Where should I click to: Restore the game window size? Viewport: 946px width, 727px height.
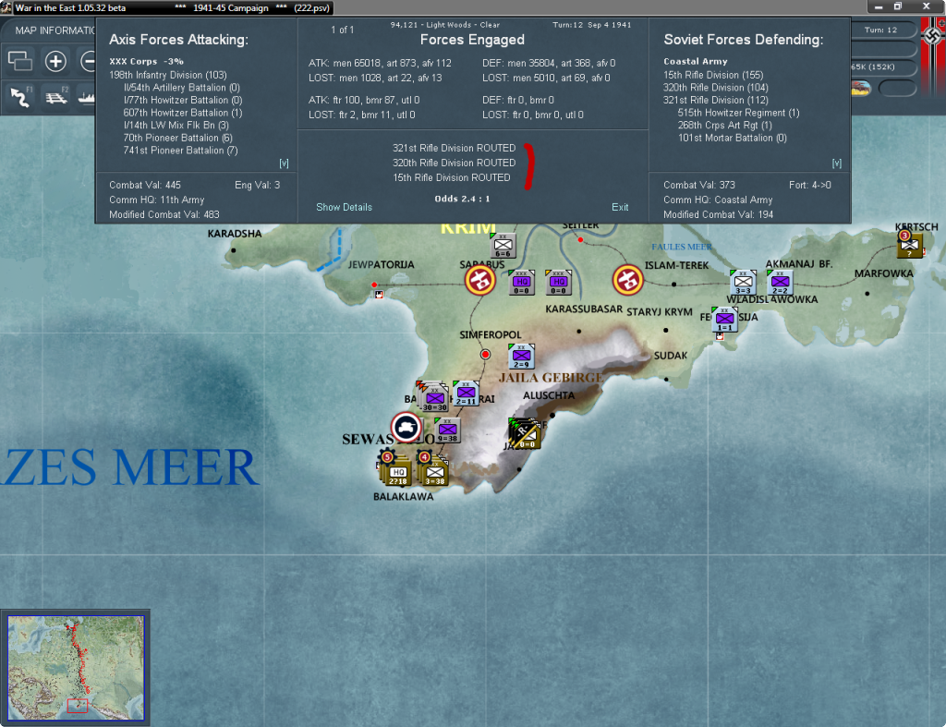click(898, 6)
